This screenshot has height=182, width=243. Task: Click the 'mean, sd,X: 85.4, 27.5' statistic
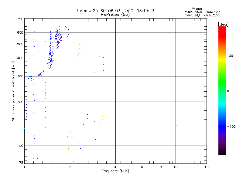[x=202, y=15]
